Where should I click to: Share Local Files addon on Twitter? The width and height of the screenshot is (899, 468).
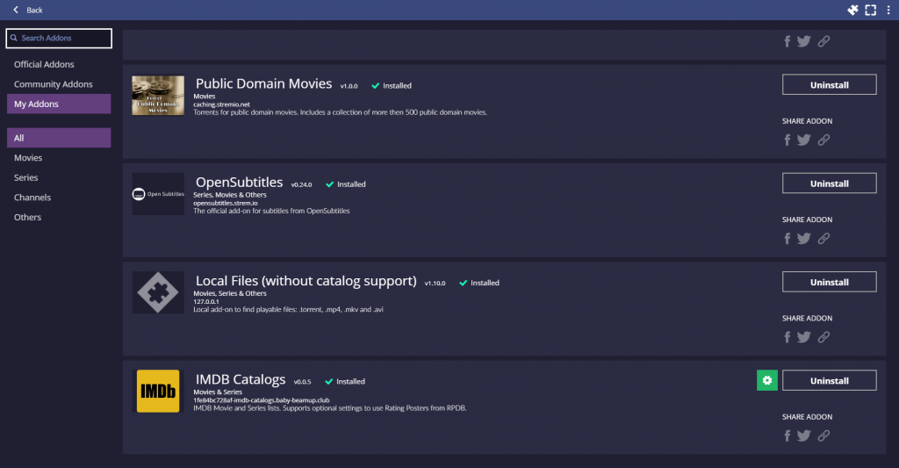tap(804, 337)
